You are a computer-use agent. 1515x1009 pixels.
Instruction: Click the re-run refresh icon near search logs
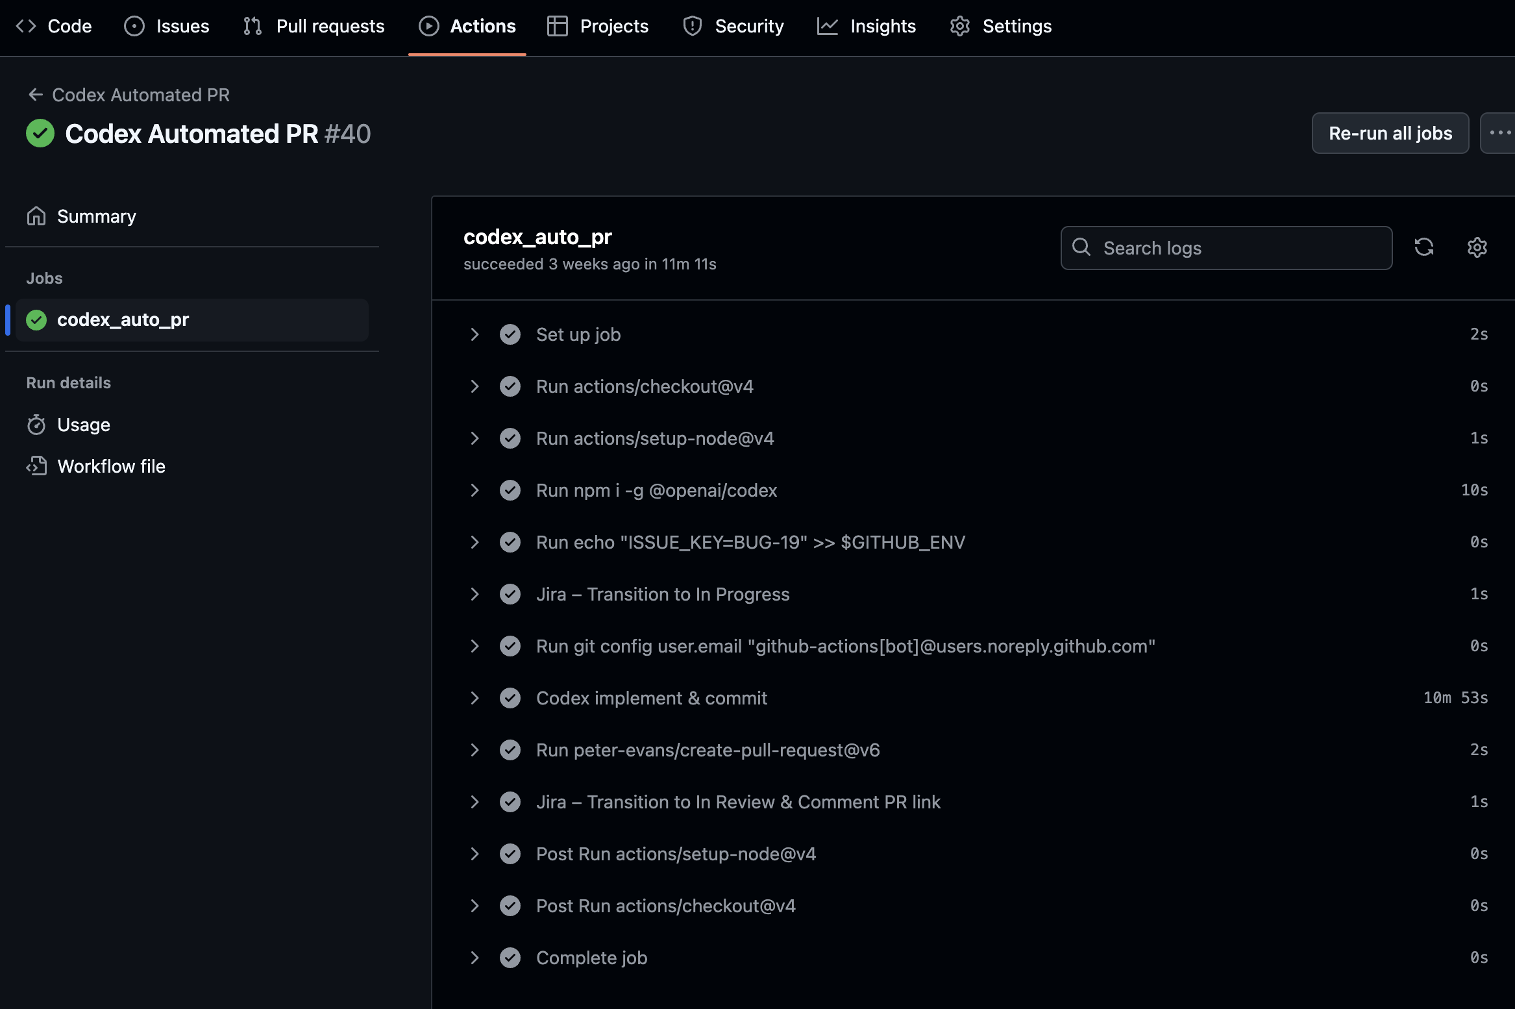1425,247
